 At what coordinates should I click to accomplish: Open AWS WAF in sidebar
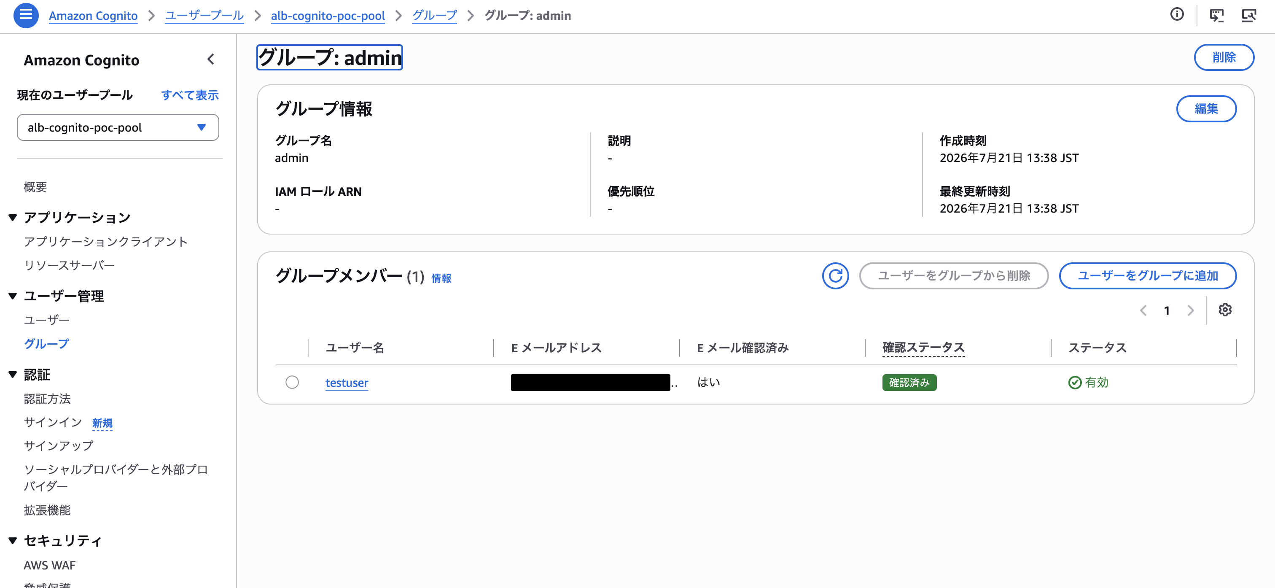click(49, 565)
